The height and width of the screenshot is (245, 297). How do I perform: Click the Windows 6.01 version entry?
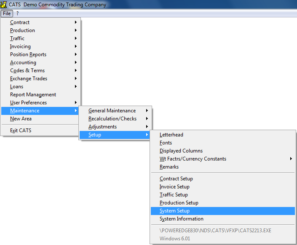pos(223,239)
